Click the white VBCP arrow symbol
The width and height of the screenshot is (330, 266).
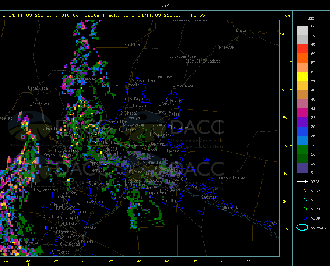[x=302, y=181]
